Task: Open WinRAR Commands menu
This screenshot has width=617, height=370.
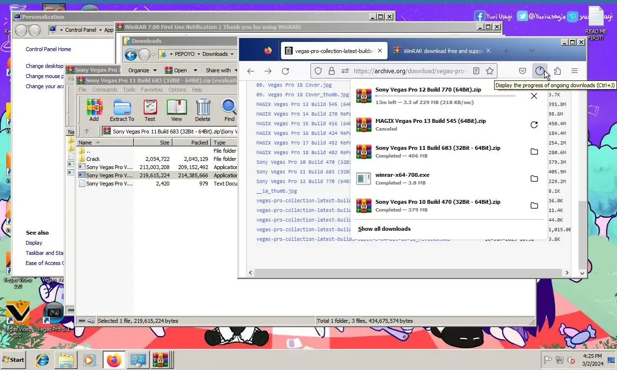Action: (x=105, y=90)
